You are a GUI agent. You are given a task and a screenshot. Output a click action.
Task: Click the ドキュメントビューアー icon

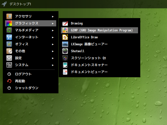click(x=65, y=72)
